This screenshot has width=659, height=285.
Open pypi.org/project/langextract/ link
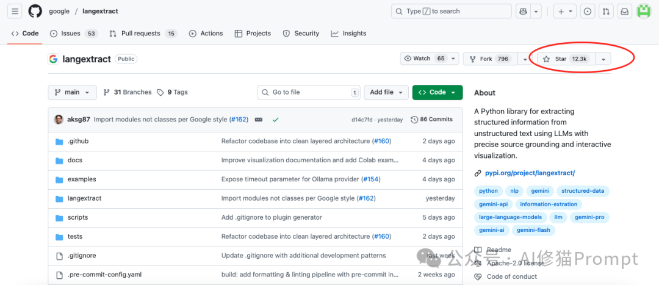[x=530, y=173]
